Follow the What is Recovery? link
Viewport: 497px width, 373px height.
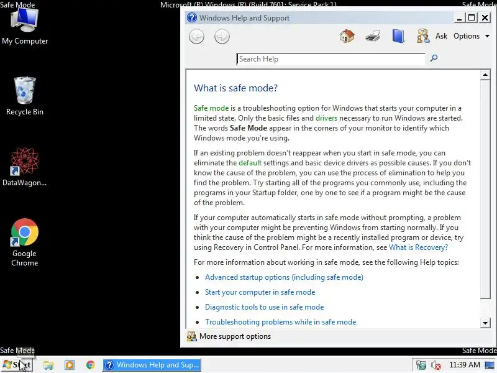coord(418,247)
